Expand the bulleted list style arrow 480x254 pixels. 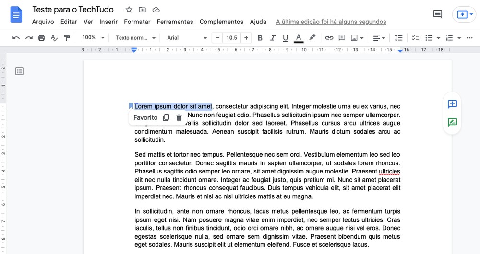(x=438, y=38)
